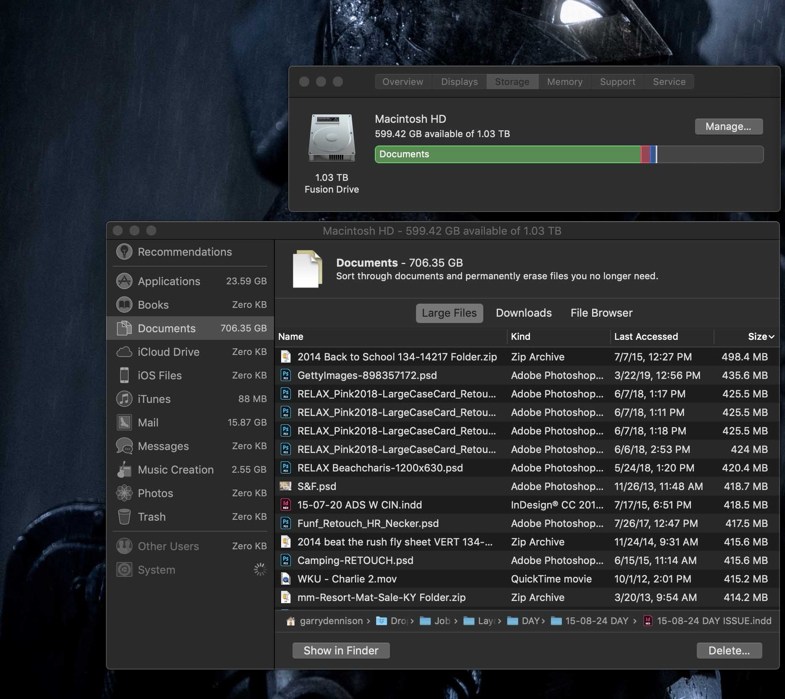Image resolution: width=785 pixels, height=699 pixels.
Task: Select RELAX_Pink2018 file accessed 6/6/18, 2:53 PM
Action: click(527, 449)
